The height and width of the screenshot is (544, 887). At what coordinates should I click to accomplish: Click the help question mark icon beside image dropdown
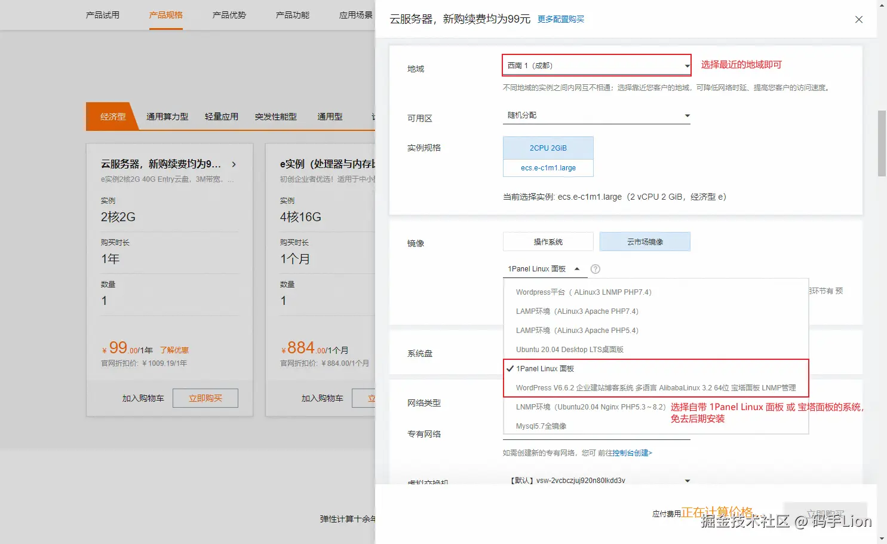595,269
